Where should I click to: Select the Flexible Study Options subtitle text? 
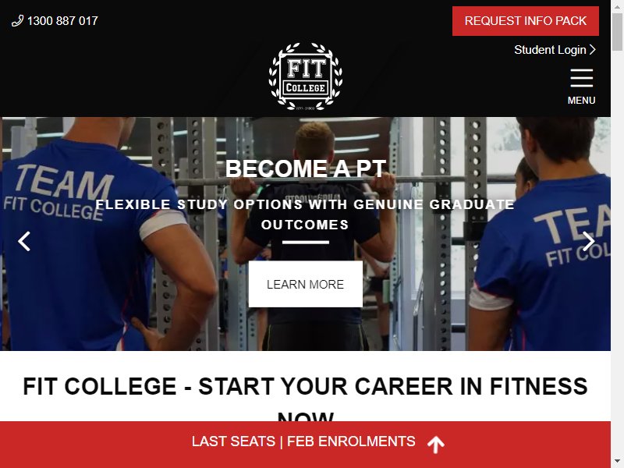pos(305,214)
